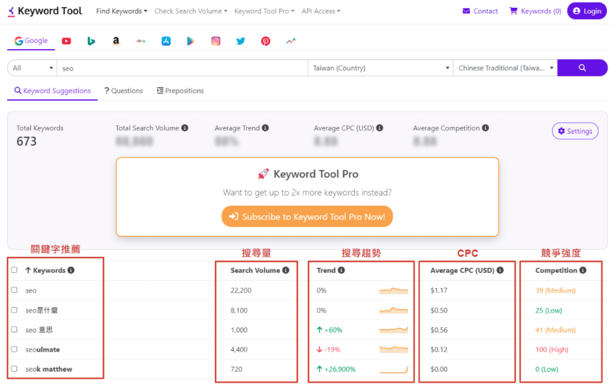Select the Google Play Store icon
Viewport: 613px width, 386px height.
tap(191, 41)
